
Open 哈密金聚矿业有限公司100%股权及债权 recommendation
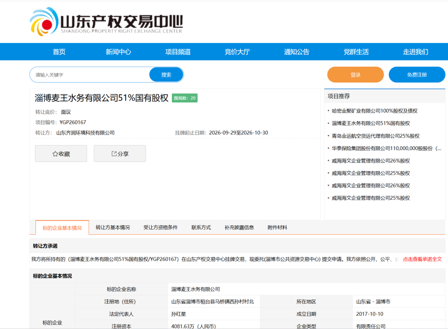point(375,111)
